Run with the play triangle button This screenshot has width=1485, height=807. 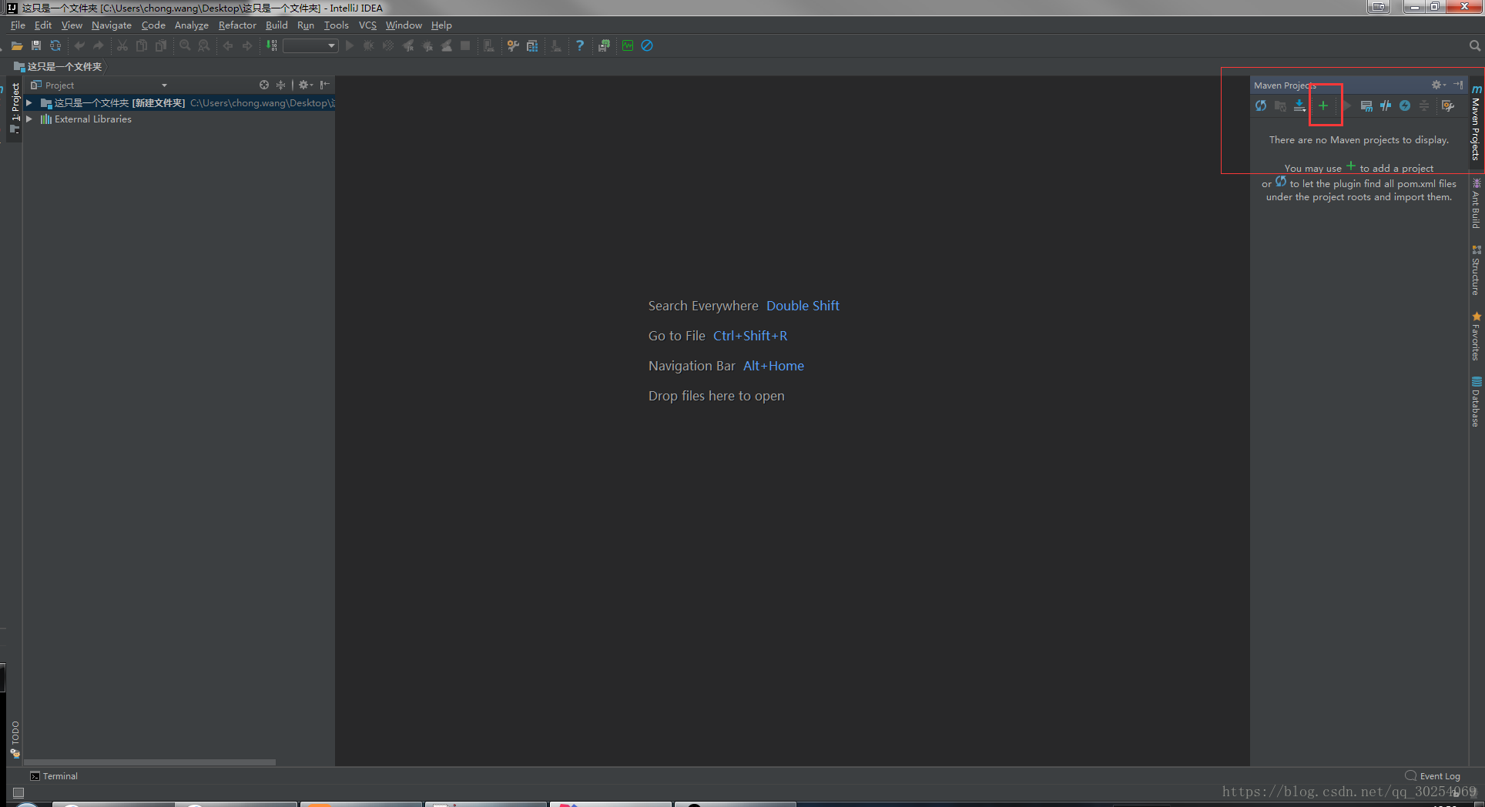point(350,46)
